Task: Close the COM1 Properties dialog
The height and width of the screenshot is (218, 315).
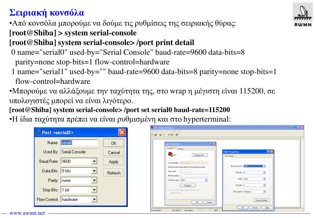Action: point(272,152)
